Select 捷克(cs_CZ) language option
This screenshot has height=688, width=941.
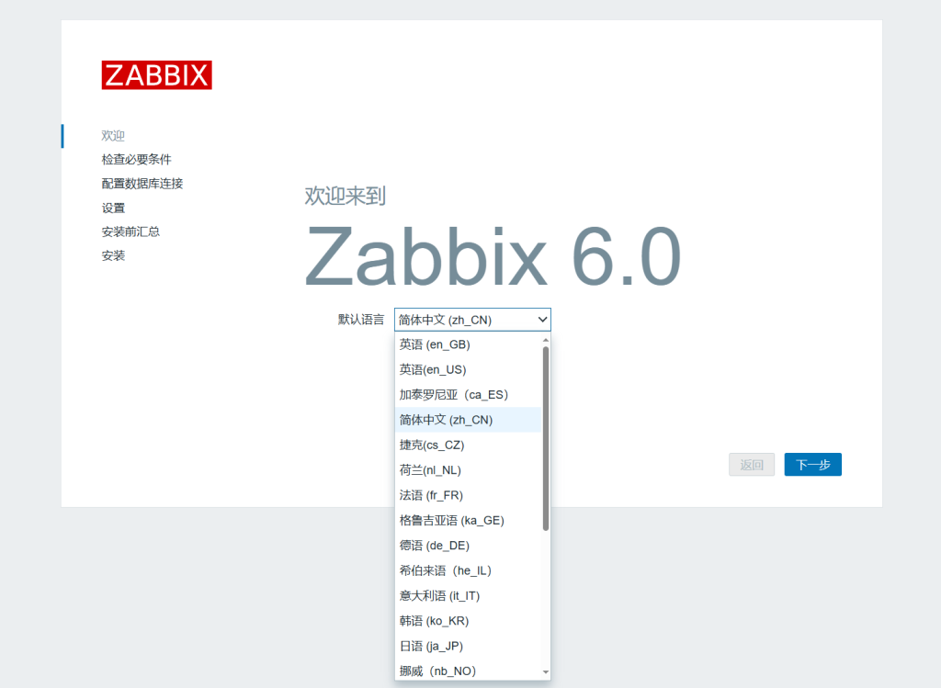tap(468, 446)
